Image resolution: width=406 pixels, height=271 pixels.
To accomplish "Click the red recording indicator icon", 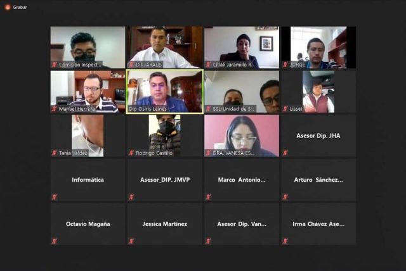I will coord(8,7).
